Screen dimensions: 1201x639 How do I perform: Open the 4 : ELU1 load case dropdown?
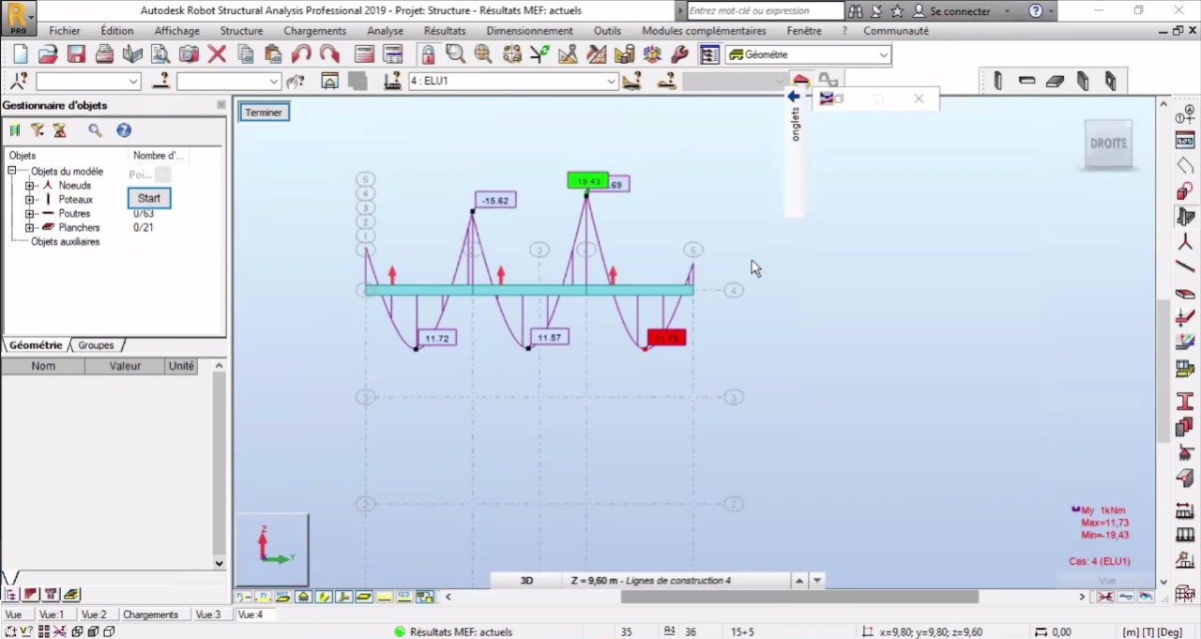[513, 82]
